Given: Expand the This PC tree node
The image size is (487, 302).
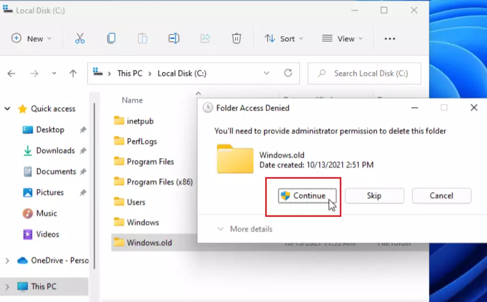Looking at the screenshot, I should [7, 286].
